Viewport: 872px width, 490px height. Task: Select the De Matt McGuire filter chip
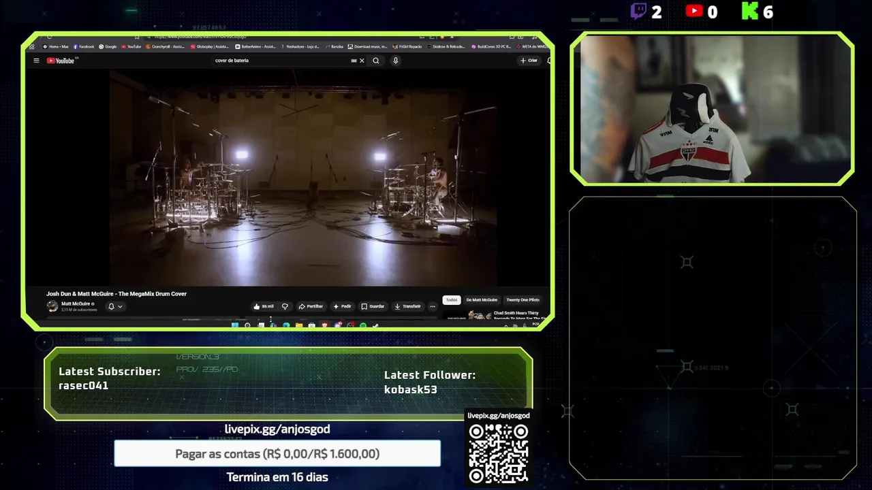click(482, 299)
